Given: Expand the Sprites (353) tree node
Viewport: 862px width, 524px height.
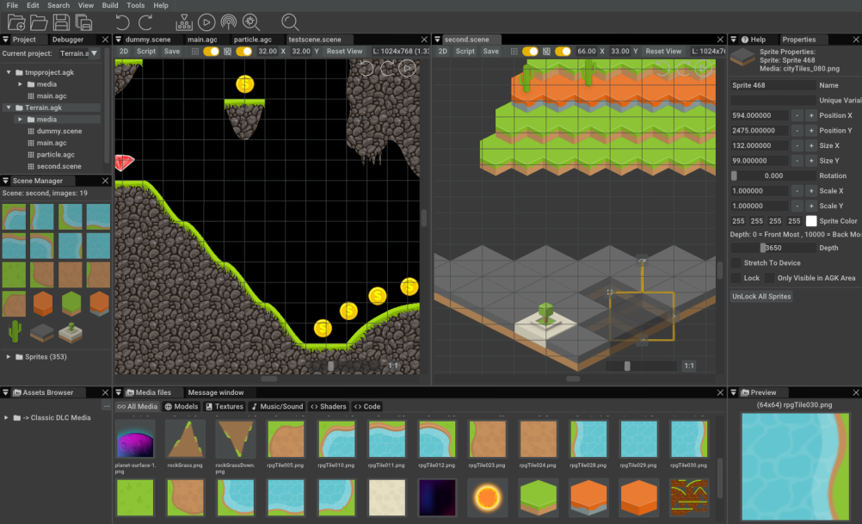Looking at the screenshot, I should pyautogui.click(x=9, y=356).
